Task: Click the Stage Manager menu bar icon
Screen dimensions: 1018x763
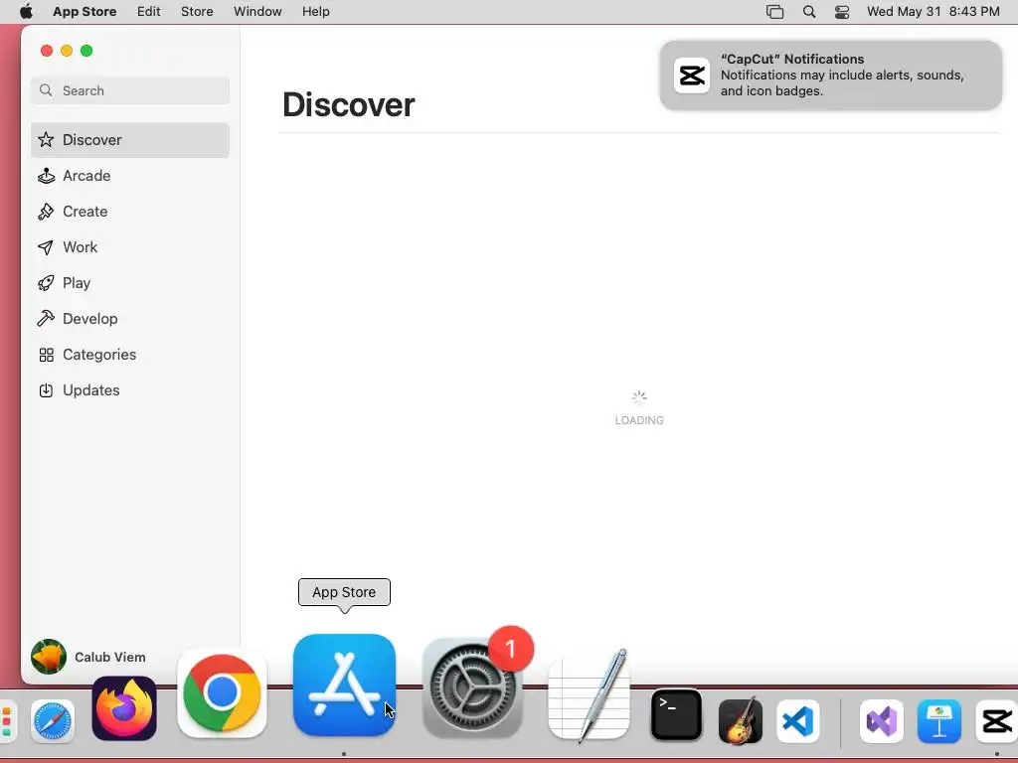Action: coord(775,12)
